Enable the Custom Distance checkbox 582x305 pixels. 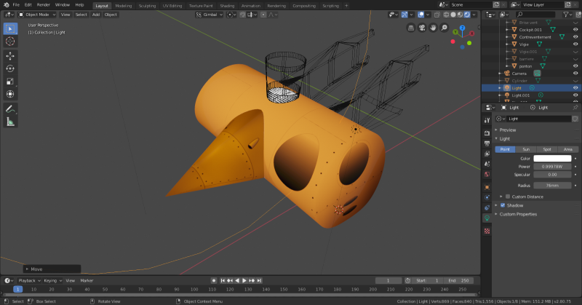tap(507, 196)
